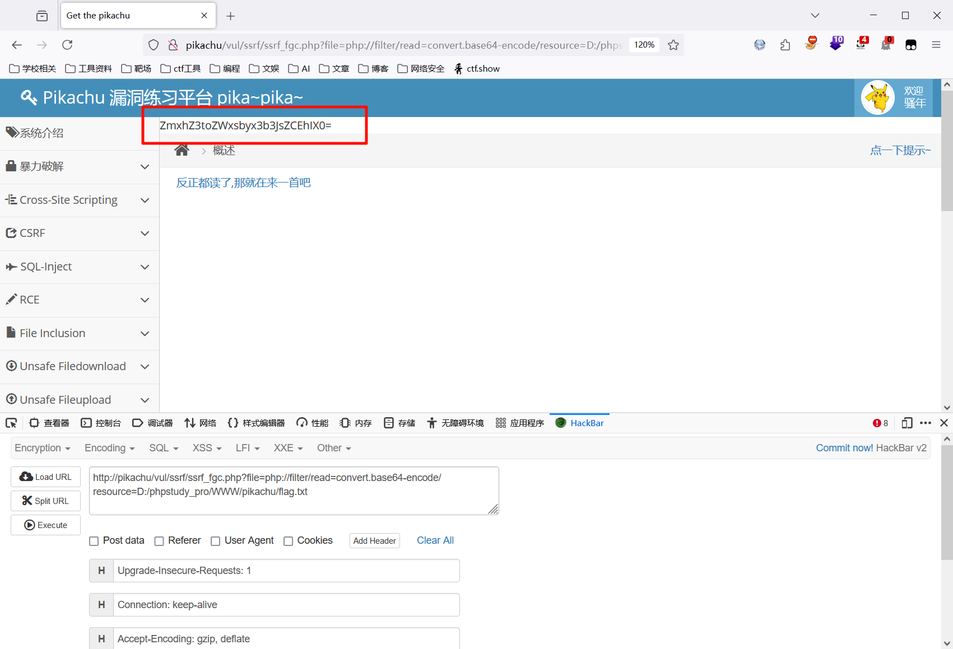
Task: Go to the home breadcrumb icon
Action: [182, 150]
